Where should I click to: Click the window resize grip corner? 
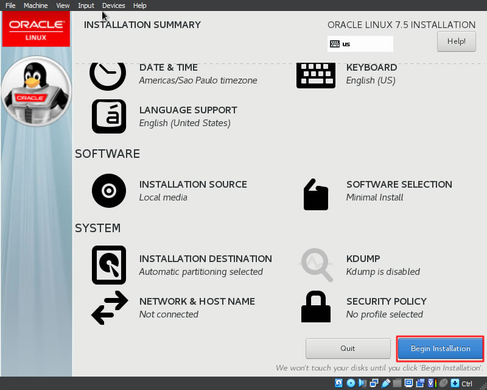(x=483, y=386)
